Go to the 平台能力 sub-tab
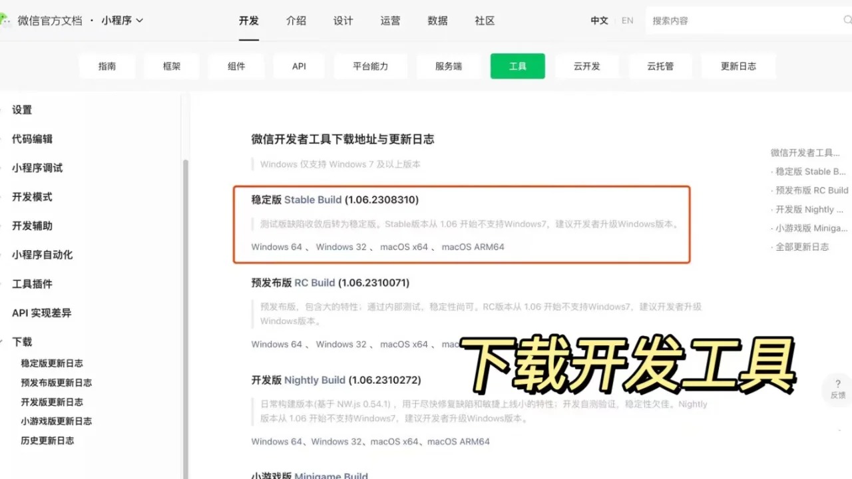 coord(371,66)
